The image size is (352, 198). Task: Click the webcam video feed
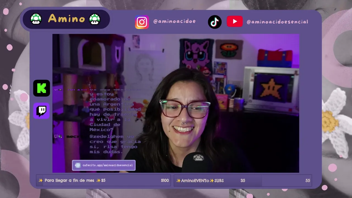click(x=176, y=103)
